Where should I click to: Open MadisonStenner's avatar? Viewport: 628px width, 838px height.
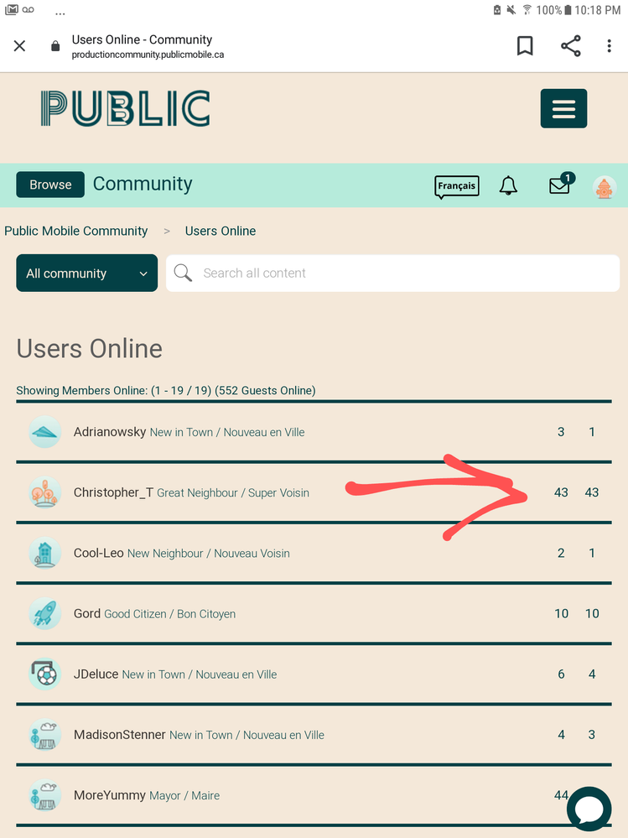click(x=45, y=734)
